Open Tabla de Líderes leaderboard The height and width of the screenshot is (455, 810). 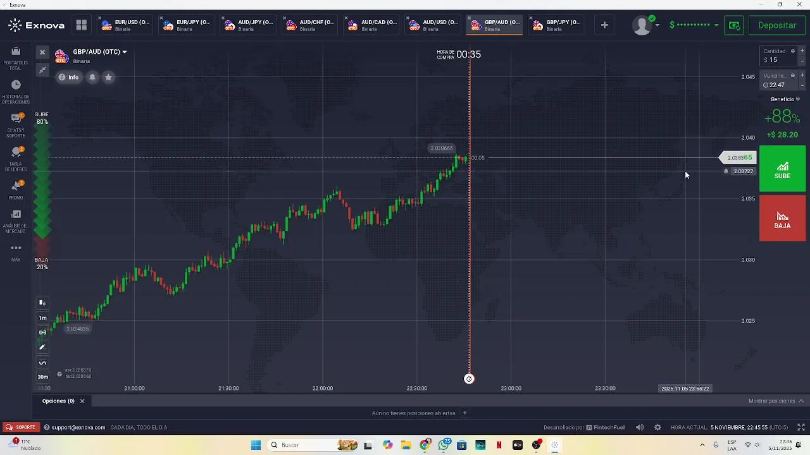pos(16,159)
